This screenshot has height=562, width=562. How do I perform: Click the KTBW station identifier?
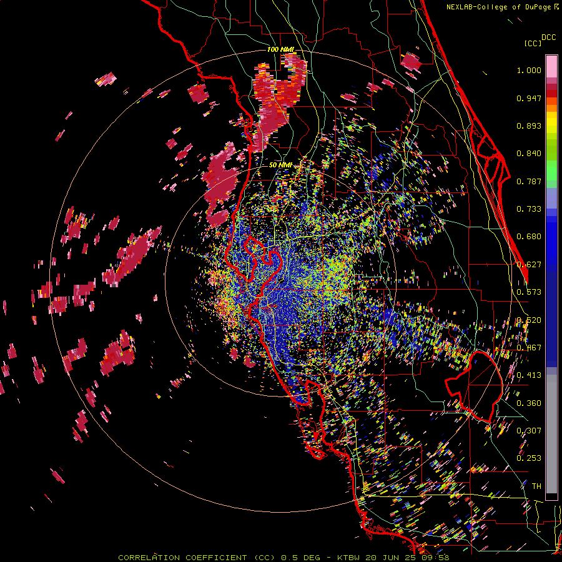[349, 558]
